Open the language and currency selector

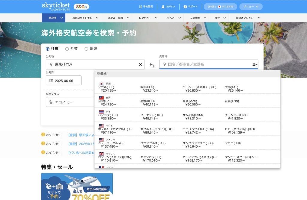point(220,7)
